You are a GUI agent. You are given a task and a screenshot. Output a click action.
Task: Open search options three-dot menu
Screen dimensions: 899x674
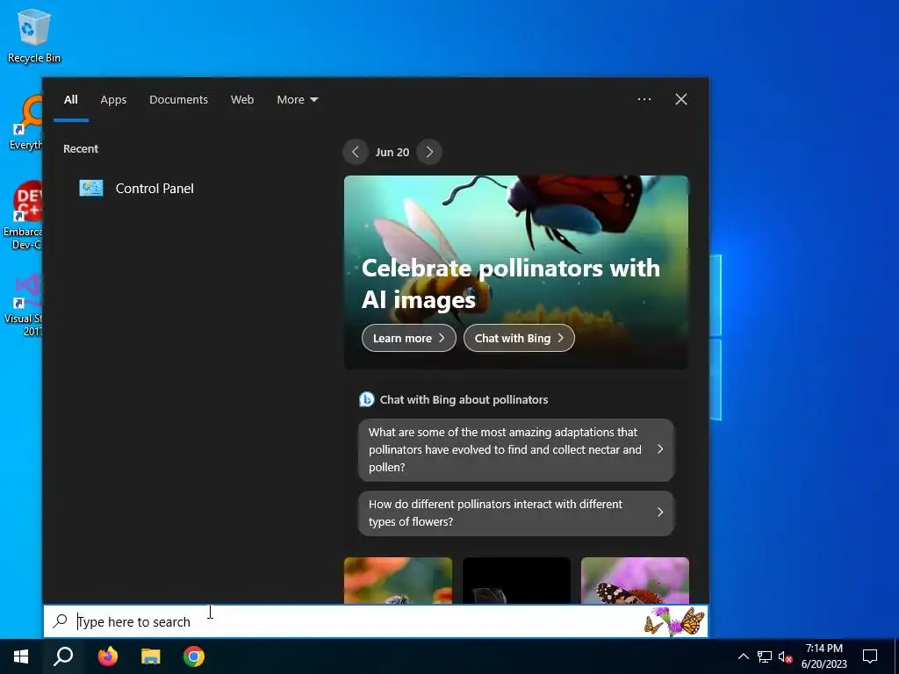coord(644,99)
